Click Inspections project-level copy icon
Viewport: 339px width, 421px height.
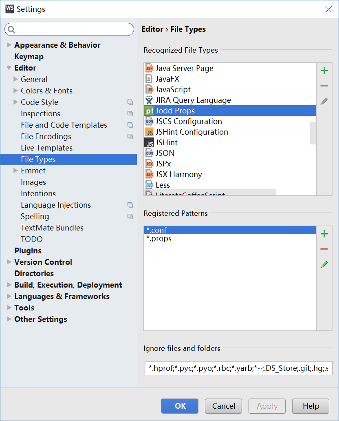pos(130,113)
